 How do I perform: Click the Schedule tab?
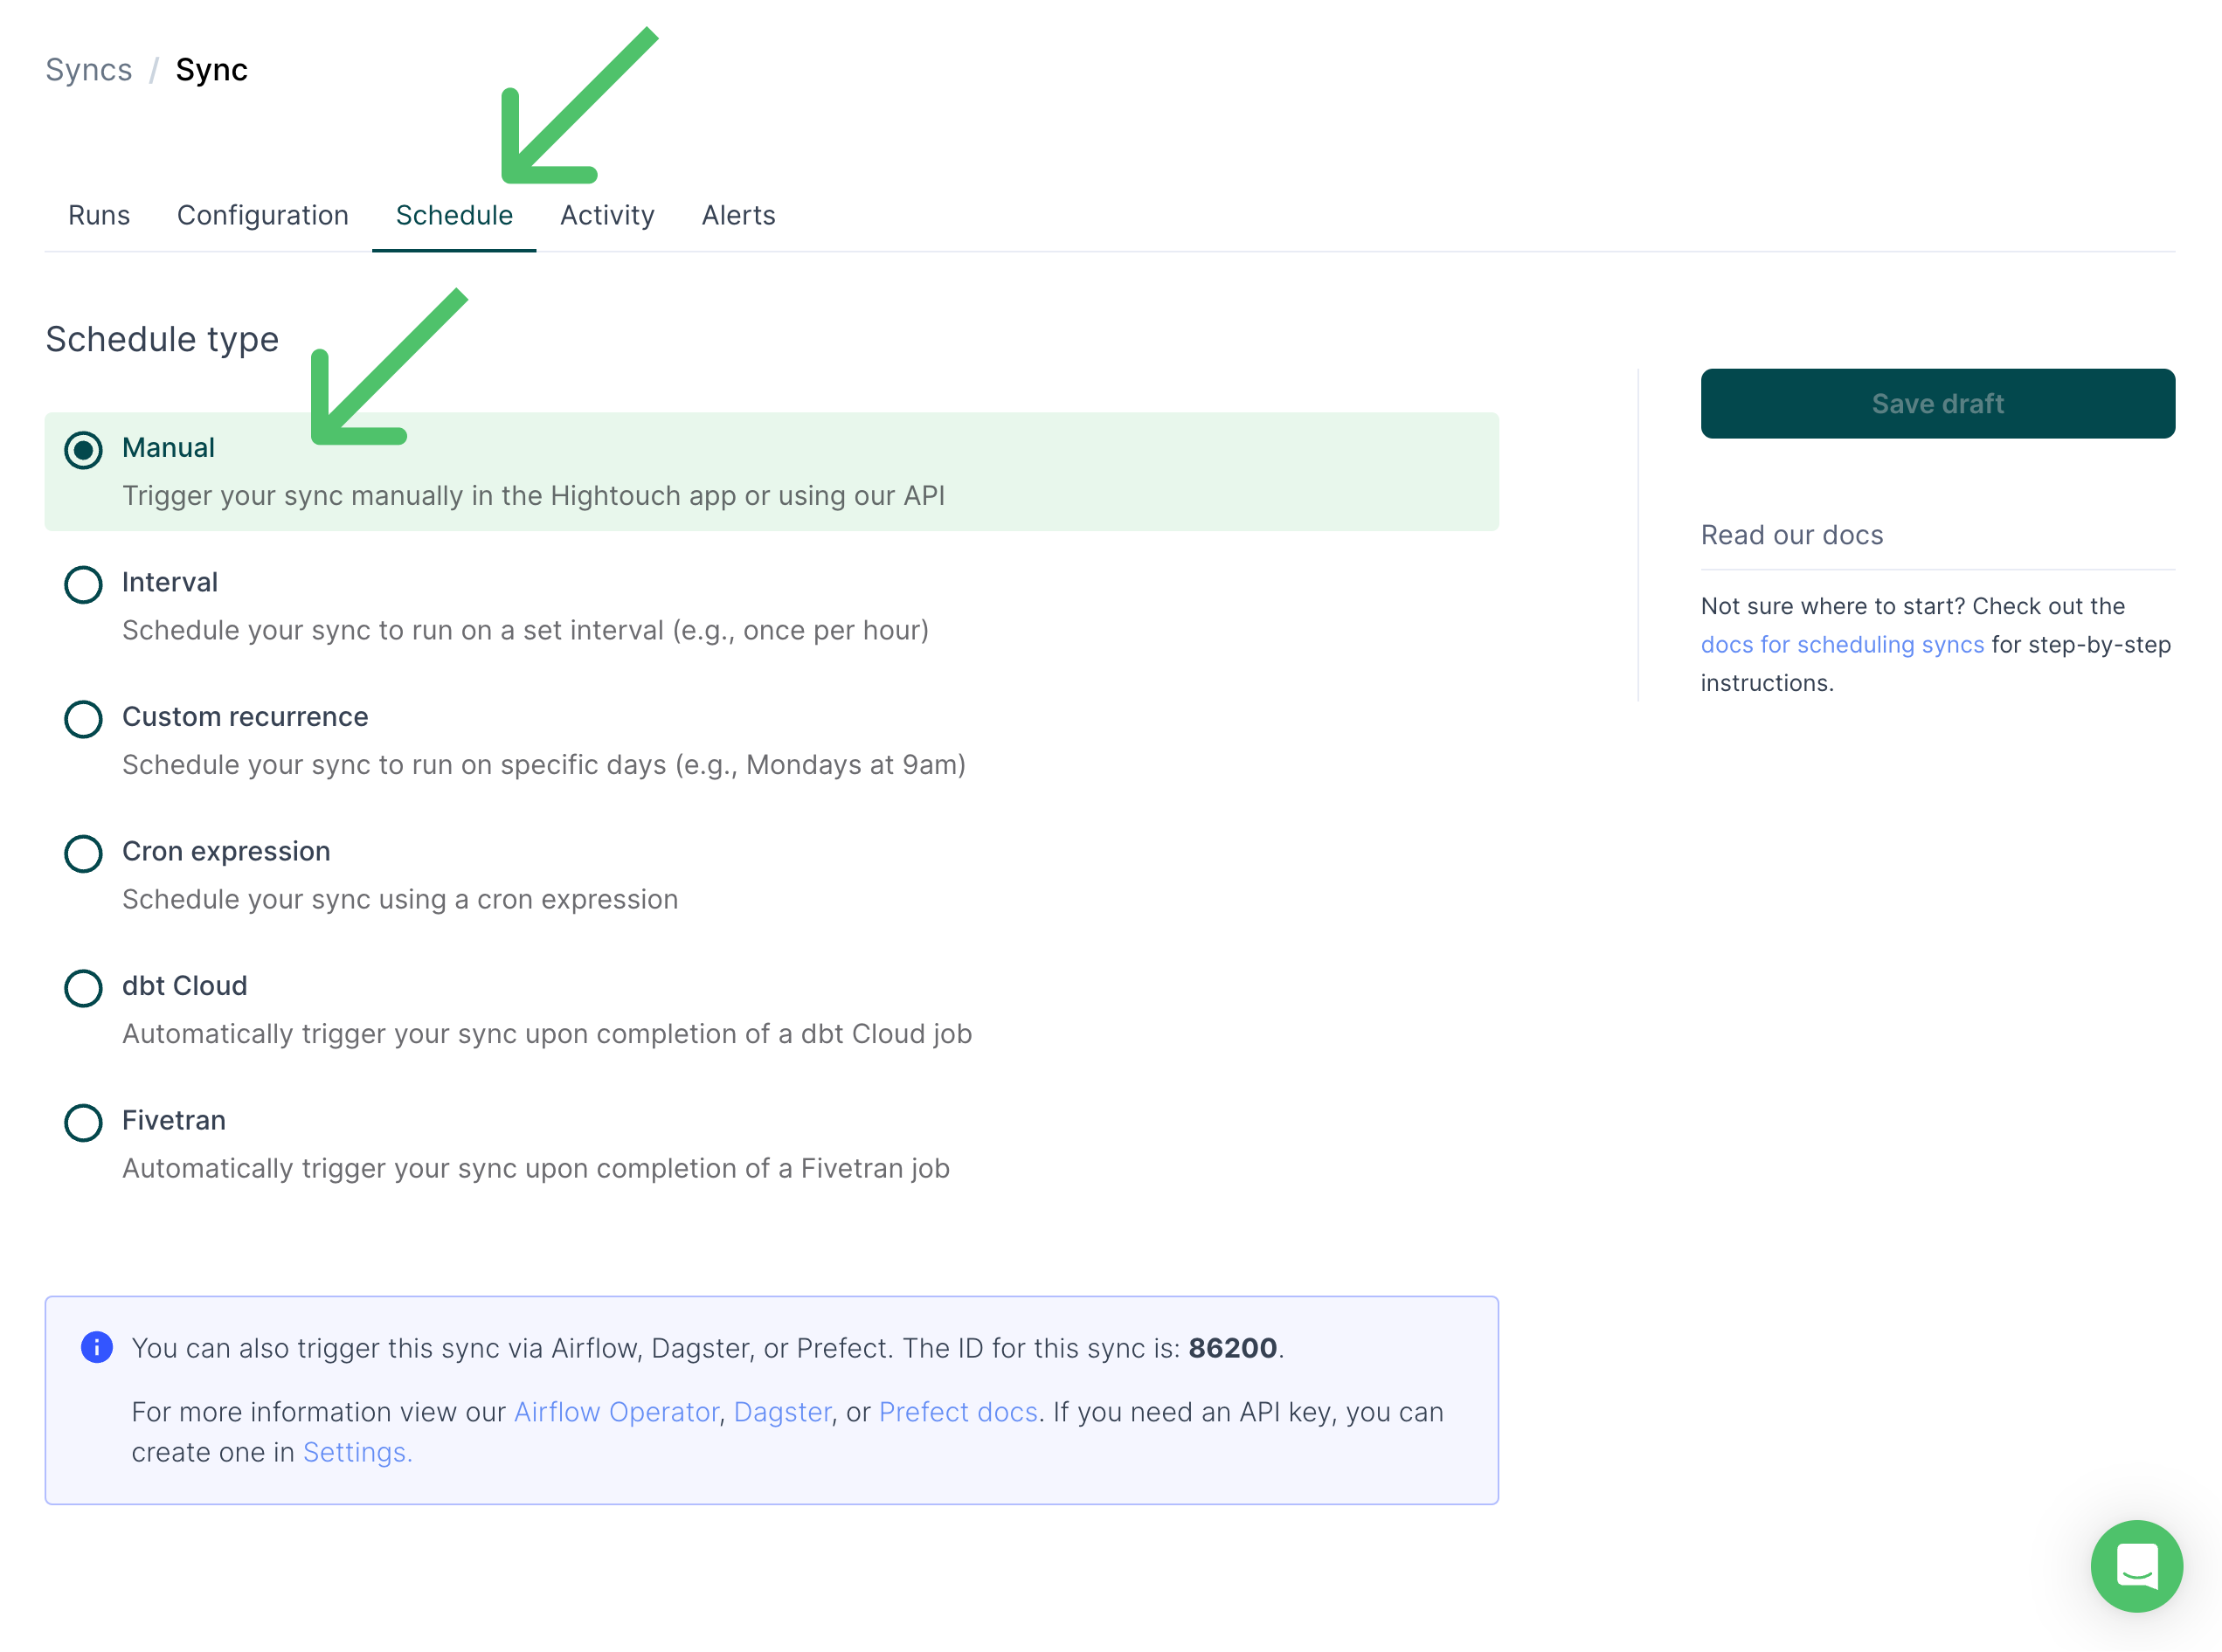[453, 215]
